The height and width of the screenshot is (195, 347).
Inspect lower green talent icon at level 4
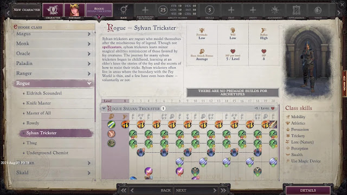click(x=149, y=144)
